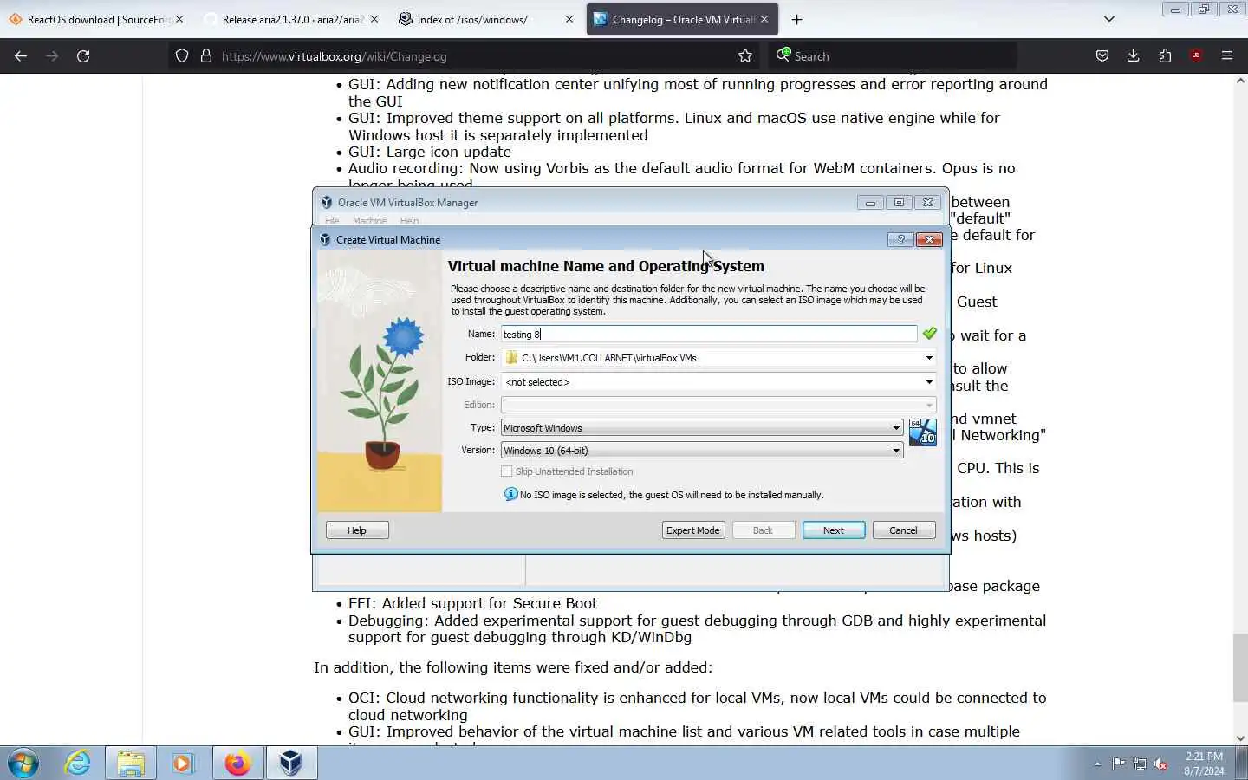Open Windows Explorer folder from taskbar
The height and width of the screenshot is (780, 1248).
131,764
